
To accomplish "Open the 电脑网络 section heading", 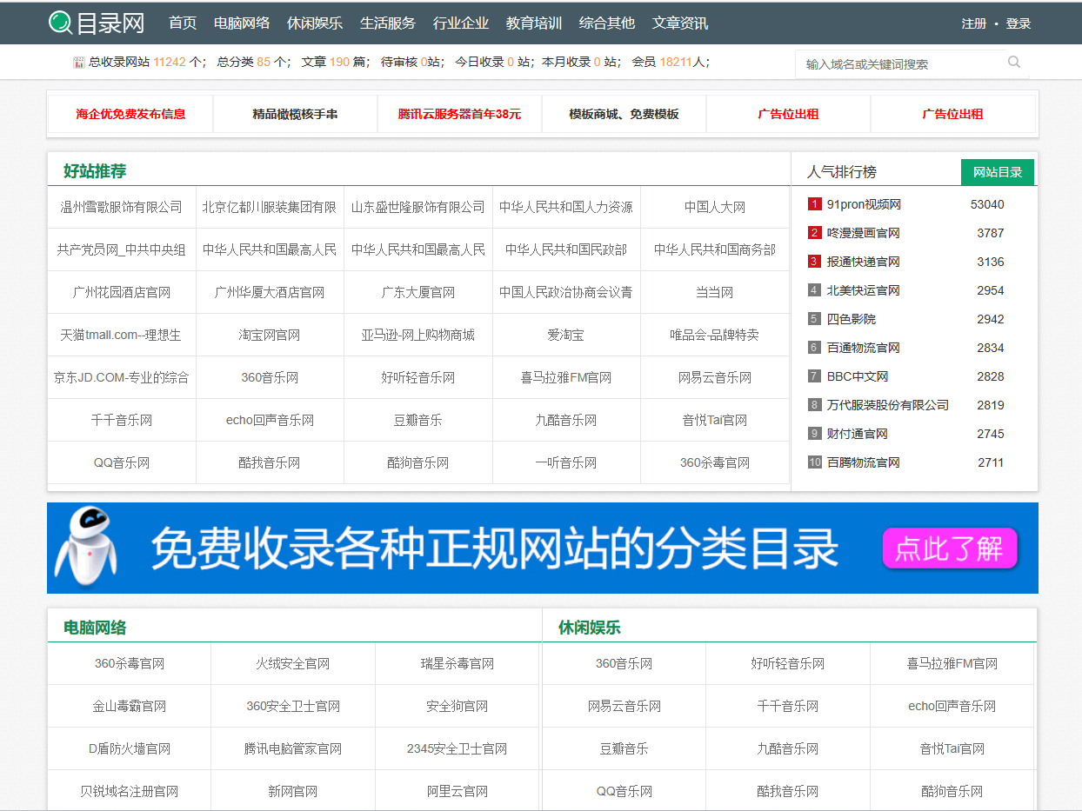I will (95, 628).
